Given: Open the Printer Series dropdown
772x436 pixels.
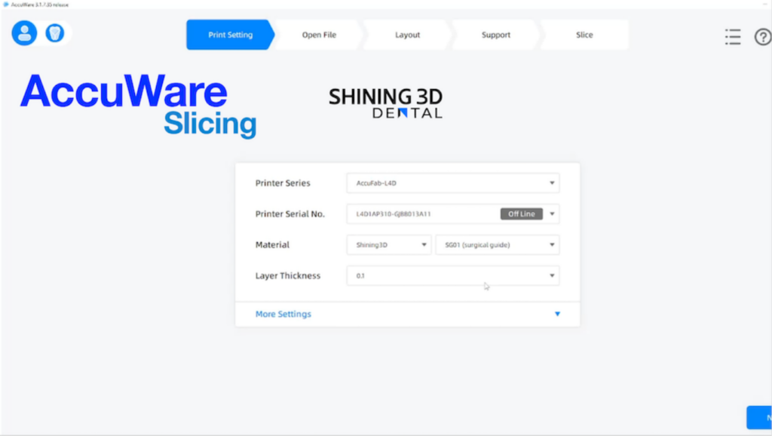Looking at the screenshot, I should pos(453,183).
